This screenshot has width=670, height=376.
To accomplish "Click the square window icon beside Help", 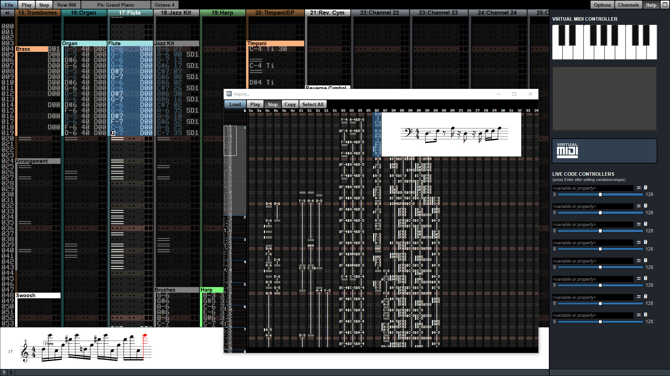I will point(664,5).
